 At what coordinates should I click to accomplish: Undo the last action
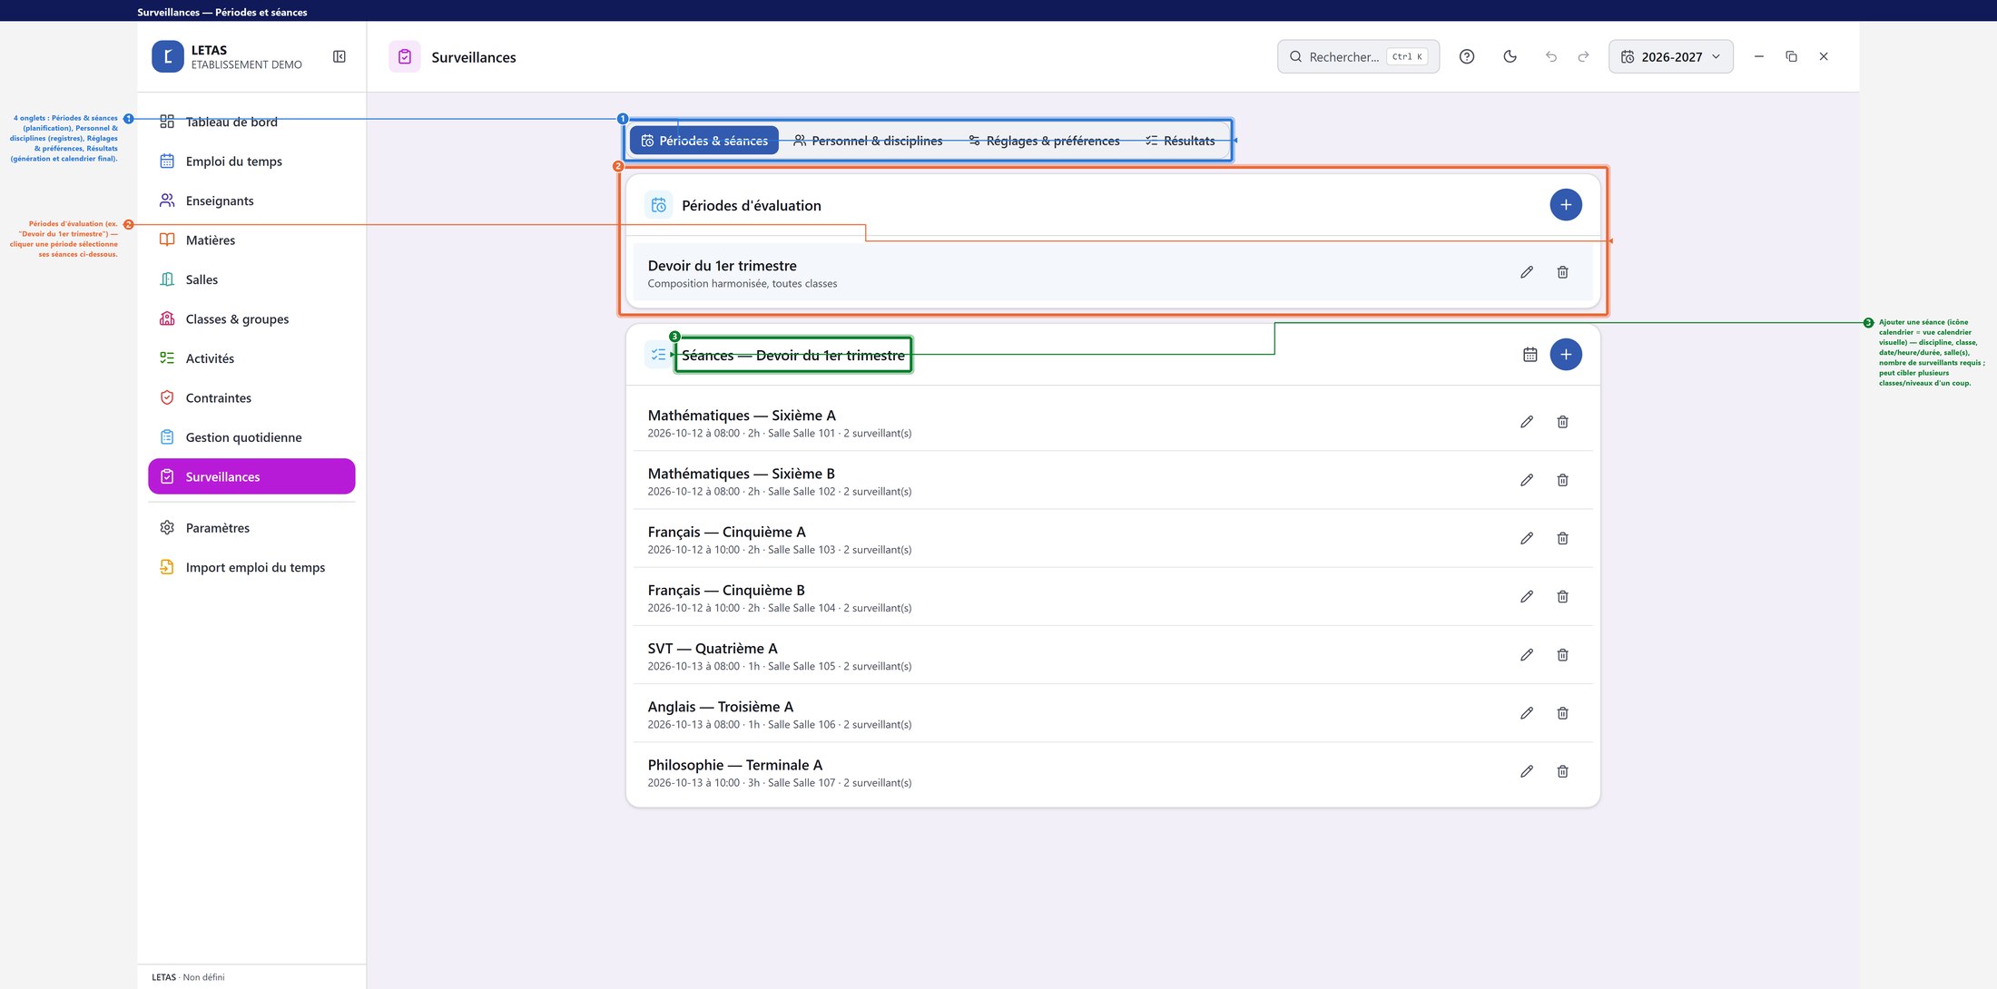(1550, 56)
